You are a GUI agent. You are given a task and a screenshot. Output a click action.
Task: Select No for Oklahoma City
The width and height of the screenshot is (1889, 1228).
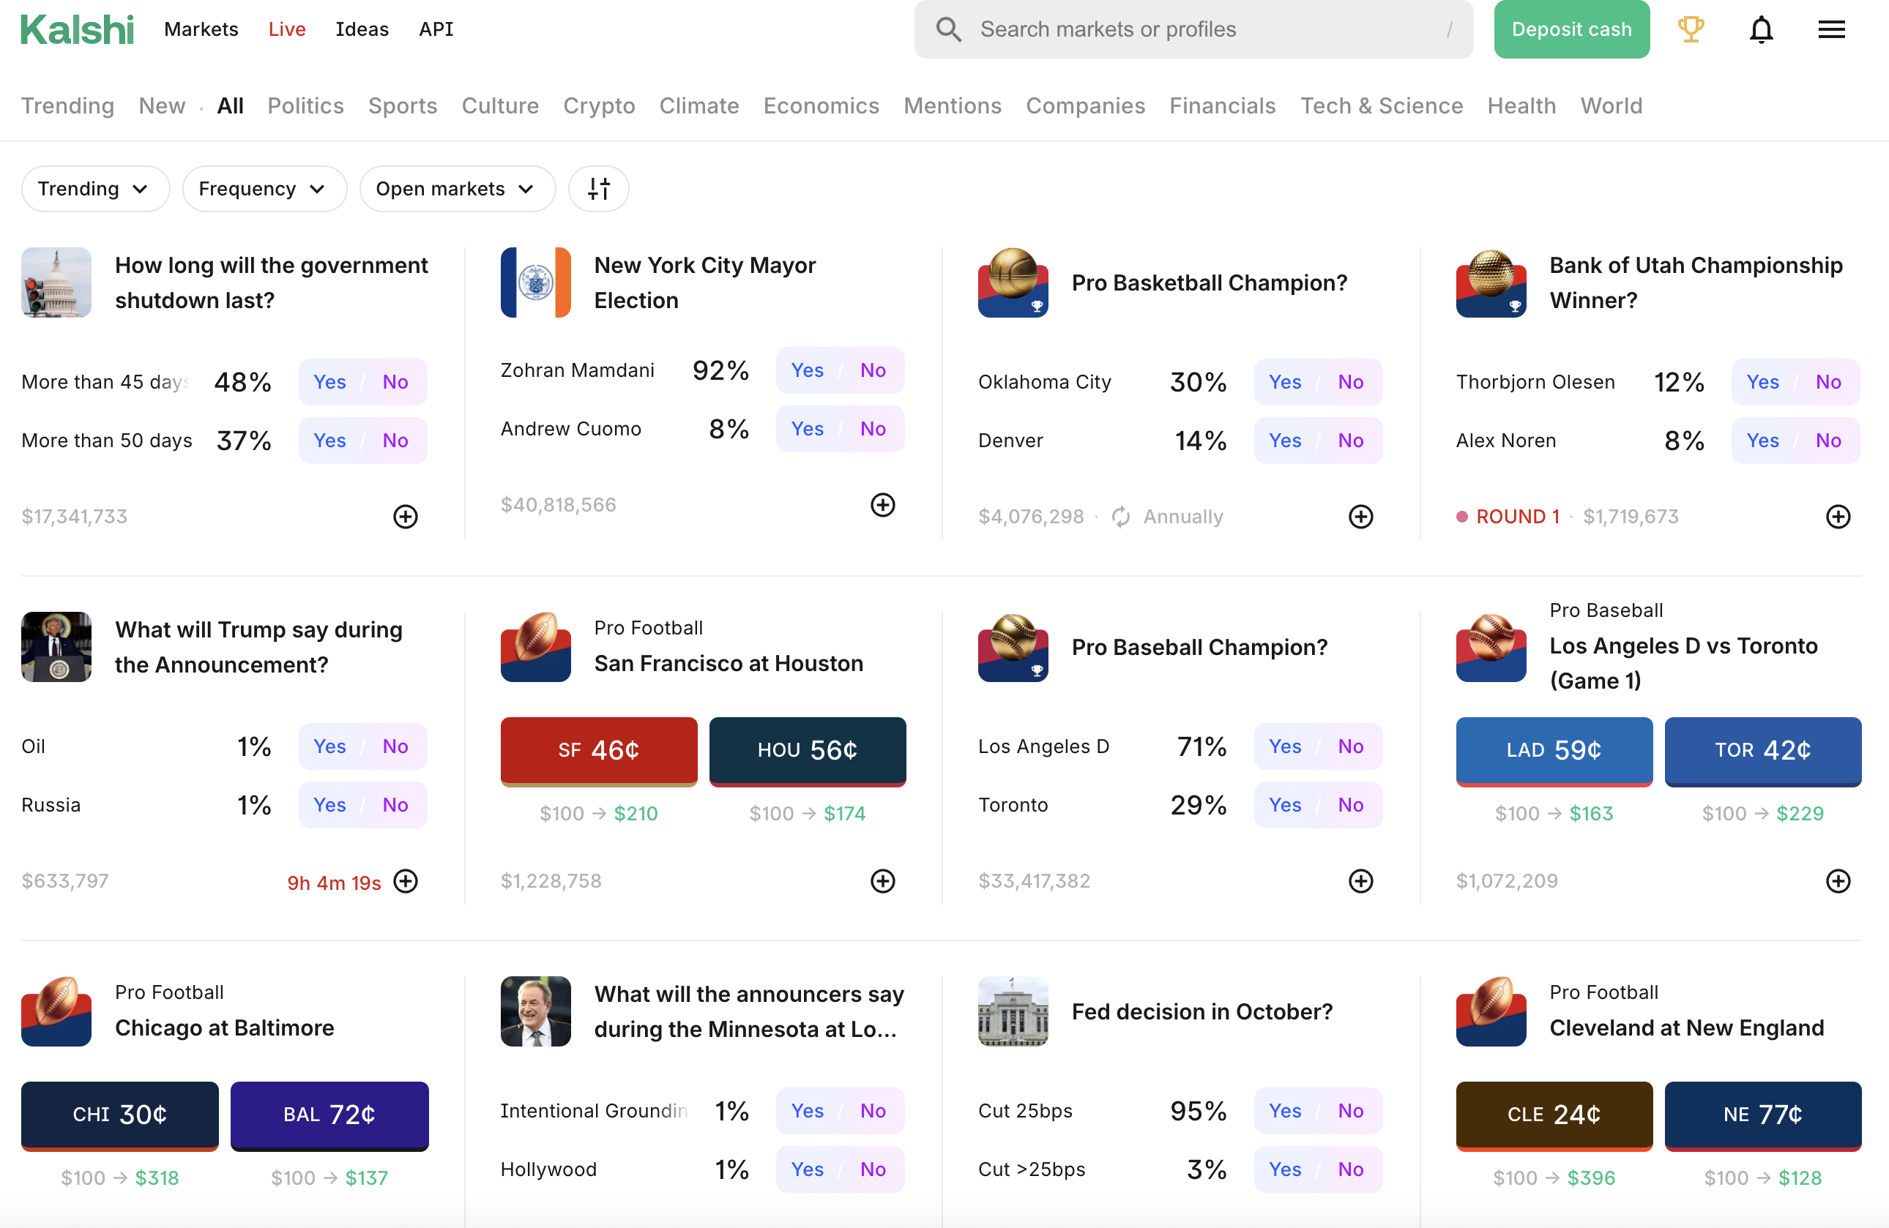pos(1350,381)
